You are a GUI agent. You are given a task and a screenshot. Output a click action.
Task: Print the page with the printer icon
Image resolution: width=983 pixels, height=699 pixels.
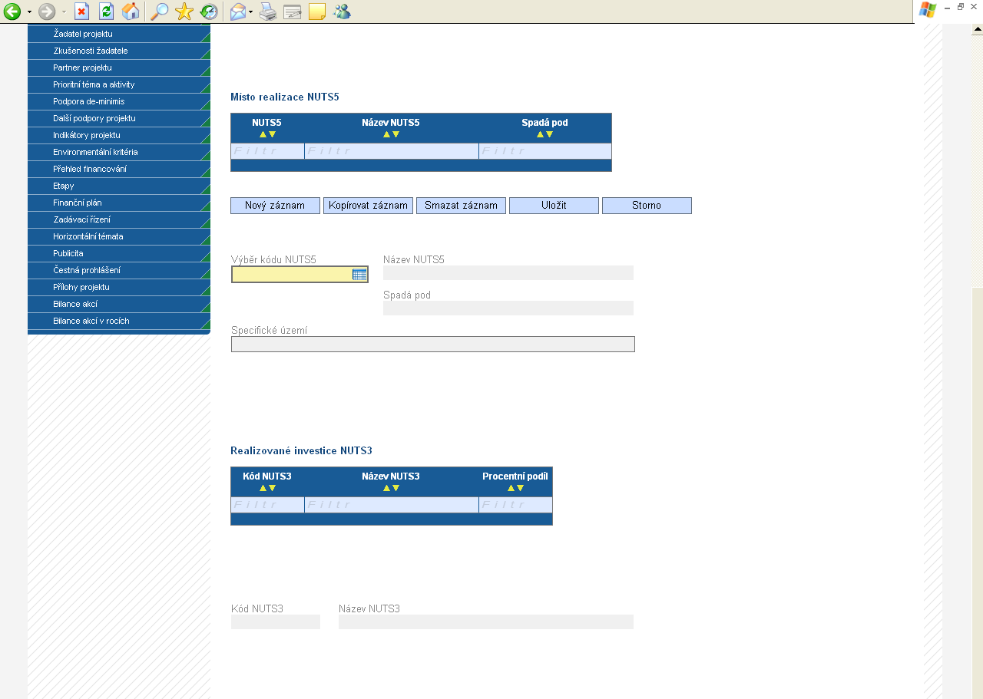pyautogui.click(x=267, y=11)
